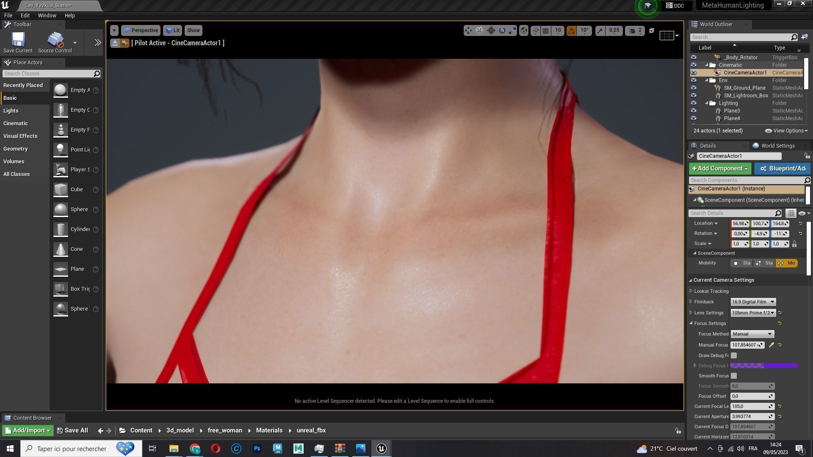Enable Draw Debug Focus Plane checkbox

(734, 355)
